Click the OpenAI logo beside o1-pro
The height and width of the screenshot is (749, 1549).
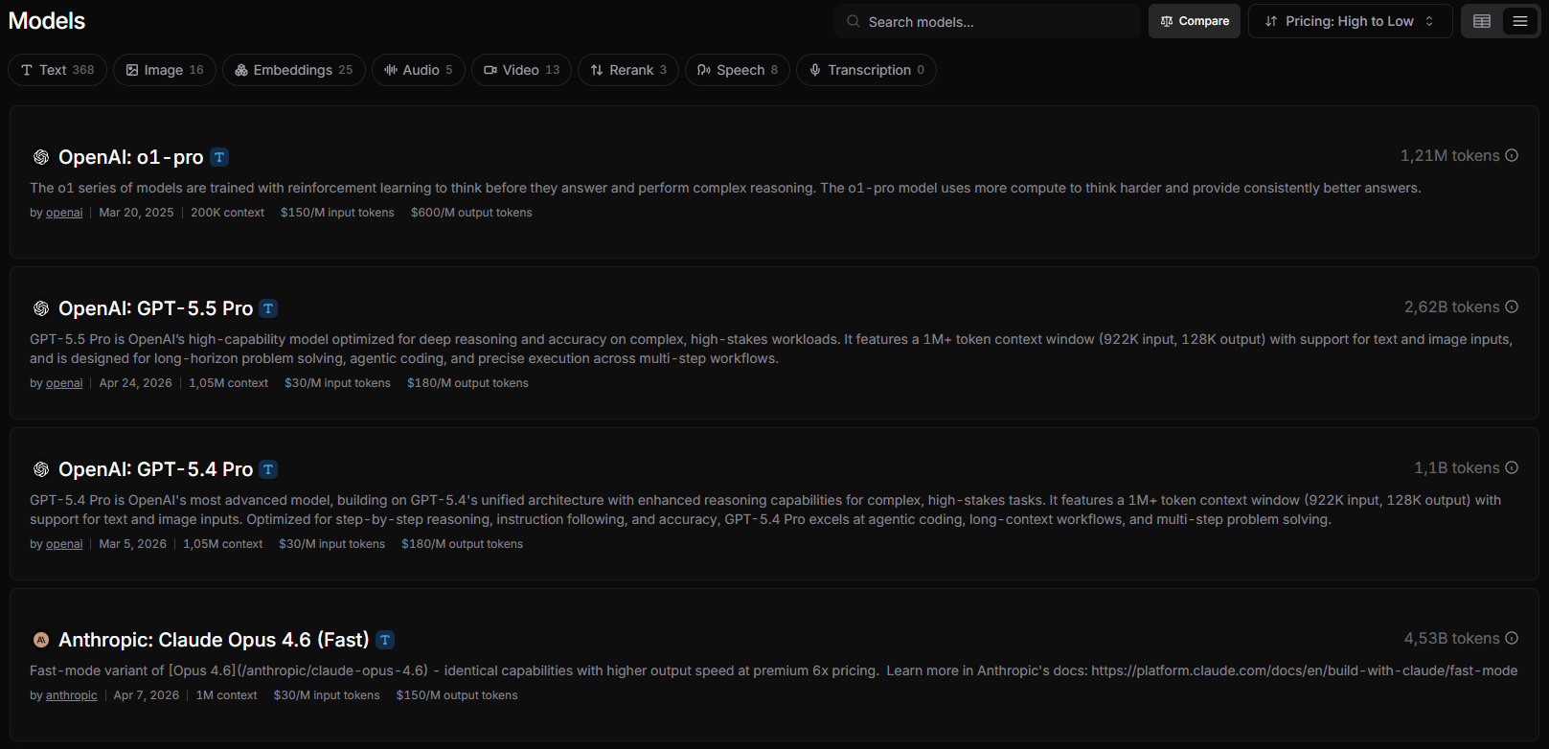pyautogui.click(x=41, y=157)
